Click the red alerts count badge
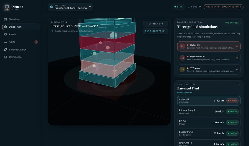The image size is (249, 146). pyautogui.click(x=36, y=42)
